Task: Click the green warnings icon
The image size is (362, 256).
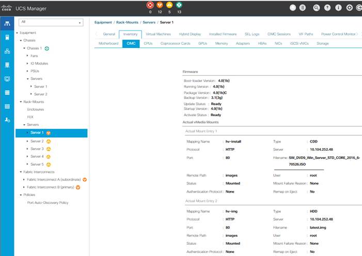Action: [x=179, y=5]
